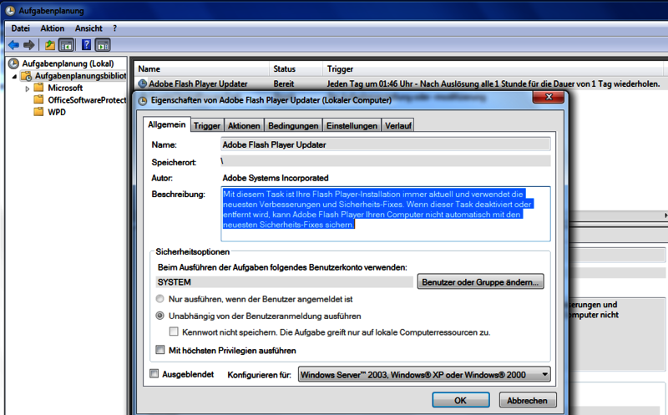Select the WPD tree item label
Screen dimensions: 668x415
coord(57,112)
